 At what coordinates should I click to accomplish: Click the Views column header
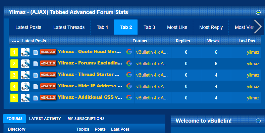click(x=213, y=41)
